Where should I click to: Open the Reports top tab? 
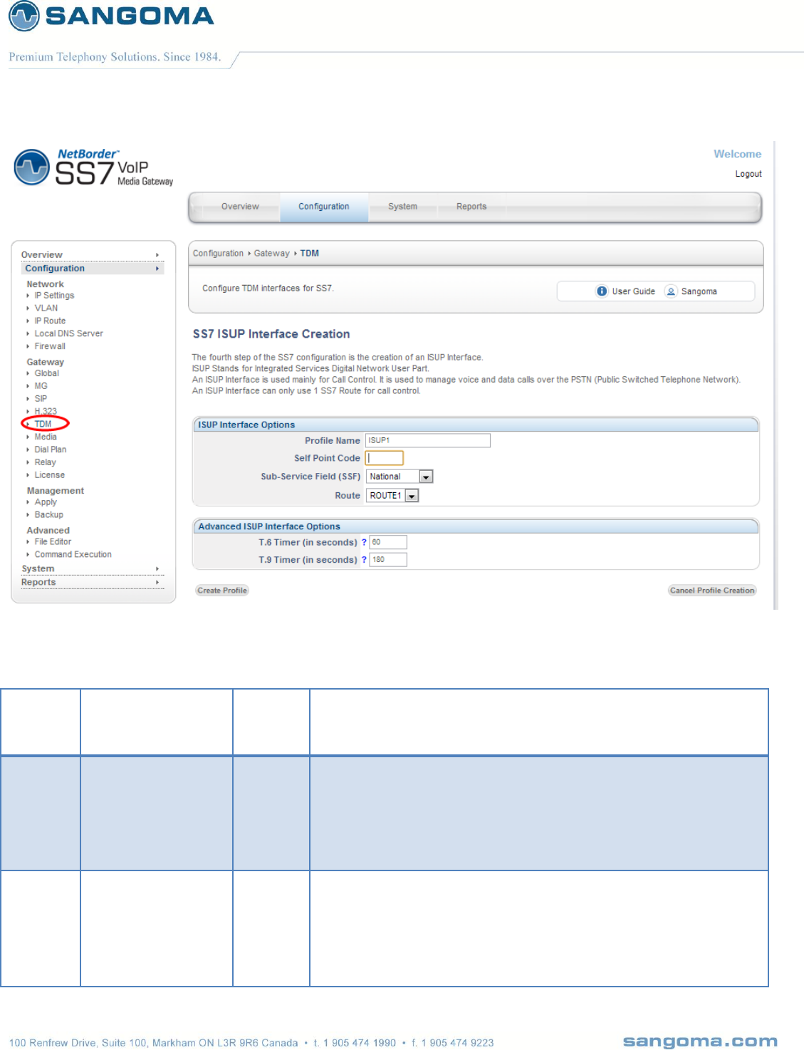click(x=471, y=207)
